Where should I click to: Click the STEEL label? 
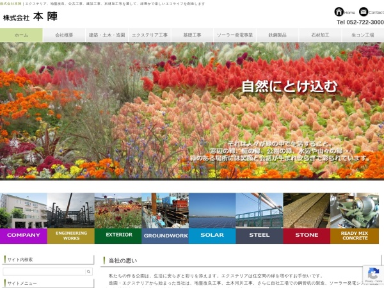coord(259,236)
